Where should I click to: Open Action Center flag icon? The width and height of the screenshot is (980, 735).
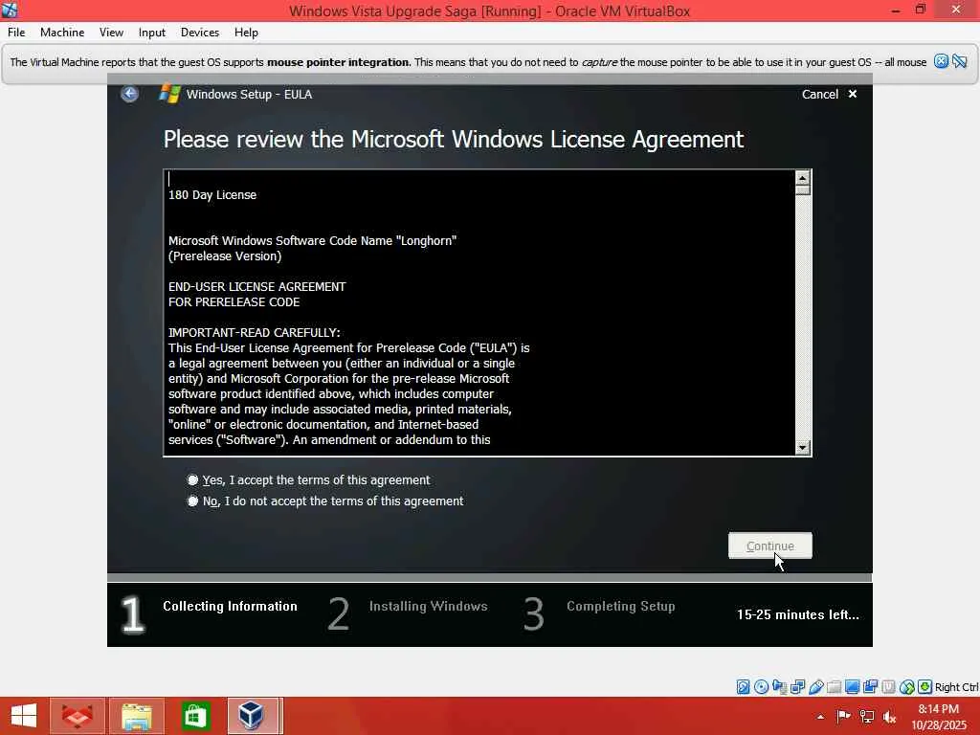(x=844, y=716)
